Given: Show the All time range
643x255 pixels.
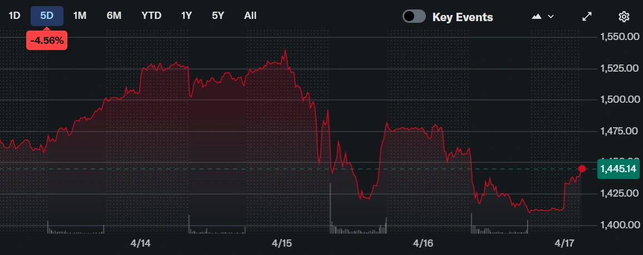Looking at the screenshot, I should click(251, 16).
